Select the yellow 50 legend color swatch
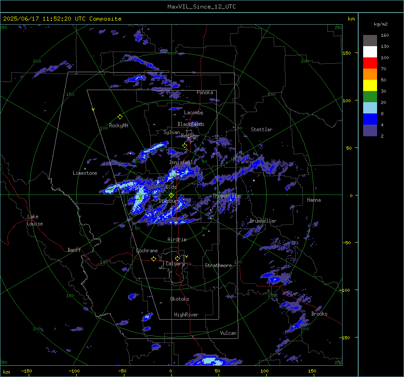Viewport: 404px width, 377px height. click(x=370, y=86)
